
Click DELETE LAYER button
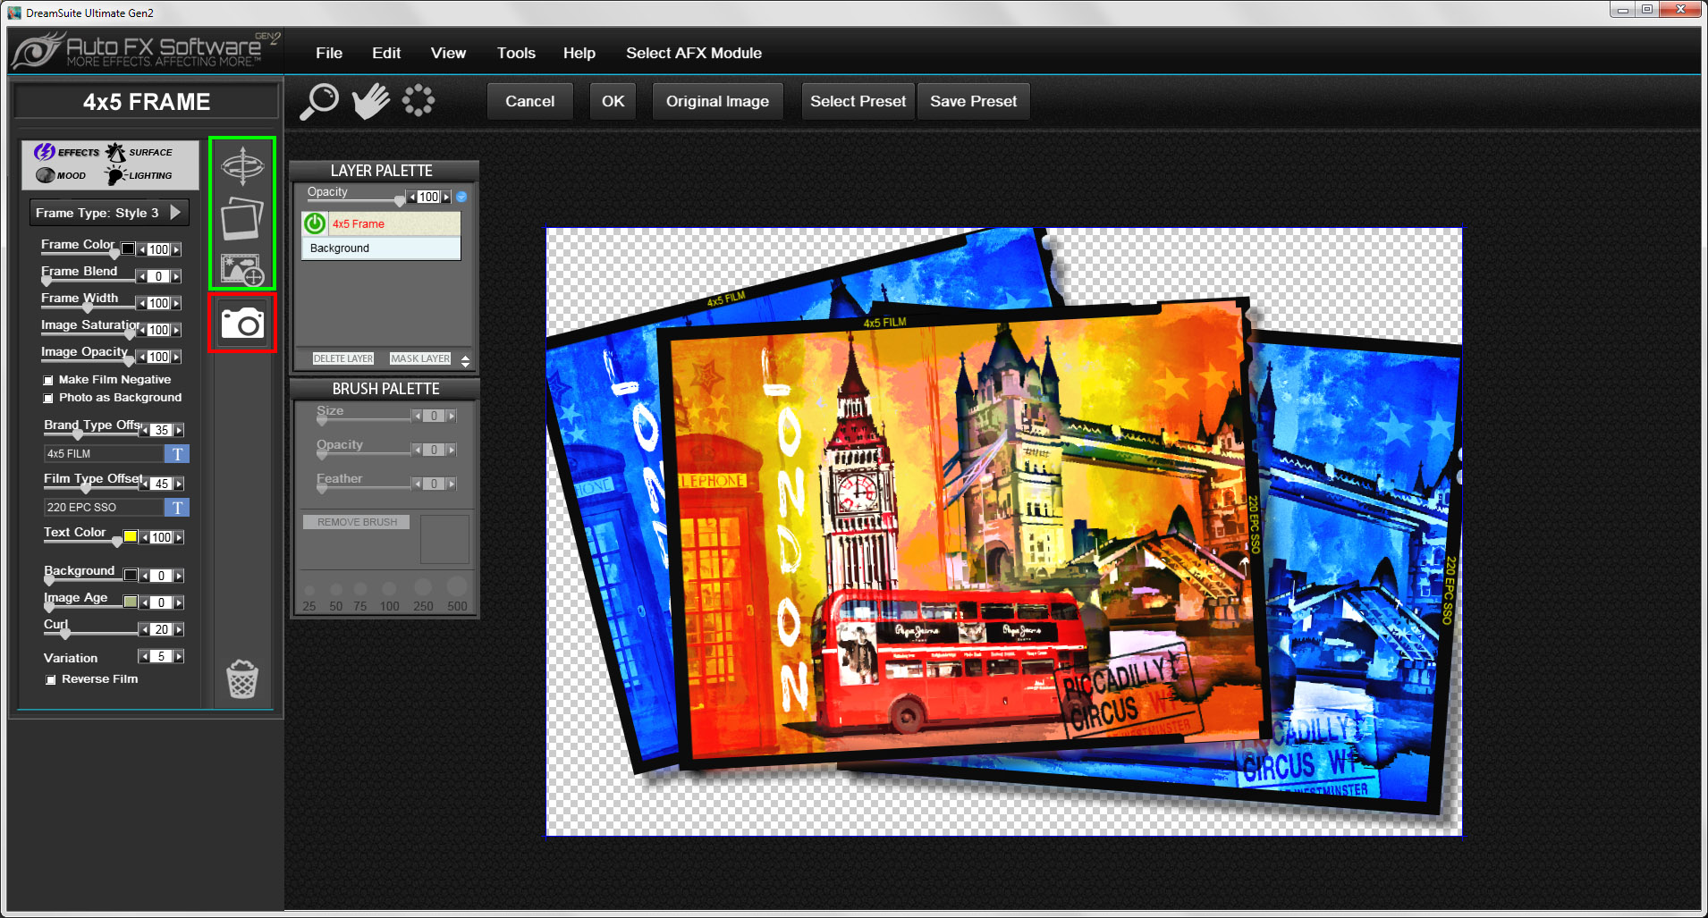pos(343,358)
